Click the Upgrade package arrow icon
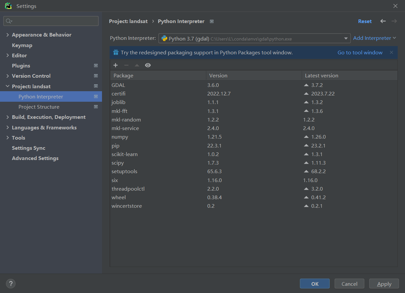The image size is (405, 293). pos(137,65)
